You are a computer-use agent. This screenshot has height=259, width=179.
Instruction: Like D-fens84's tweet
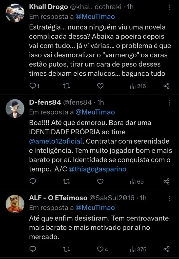click(x=100, y=181)
